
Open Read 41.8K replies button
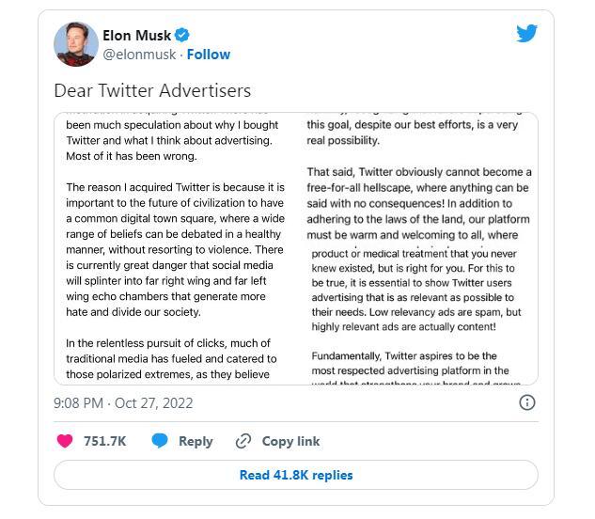coord(295,475)
